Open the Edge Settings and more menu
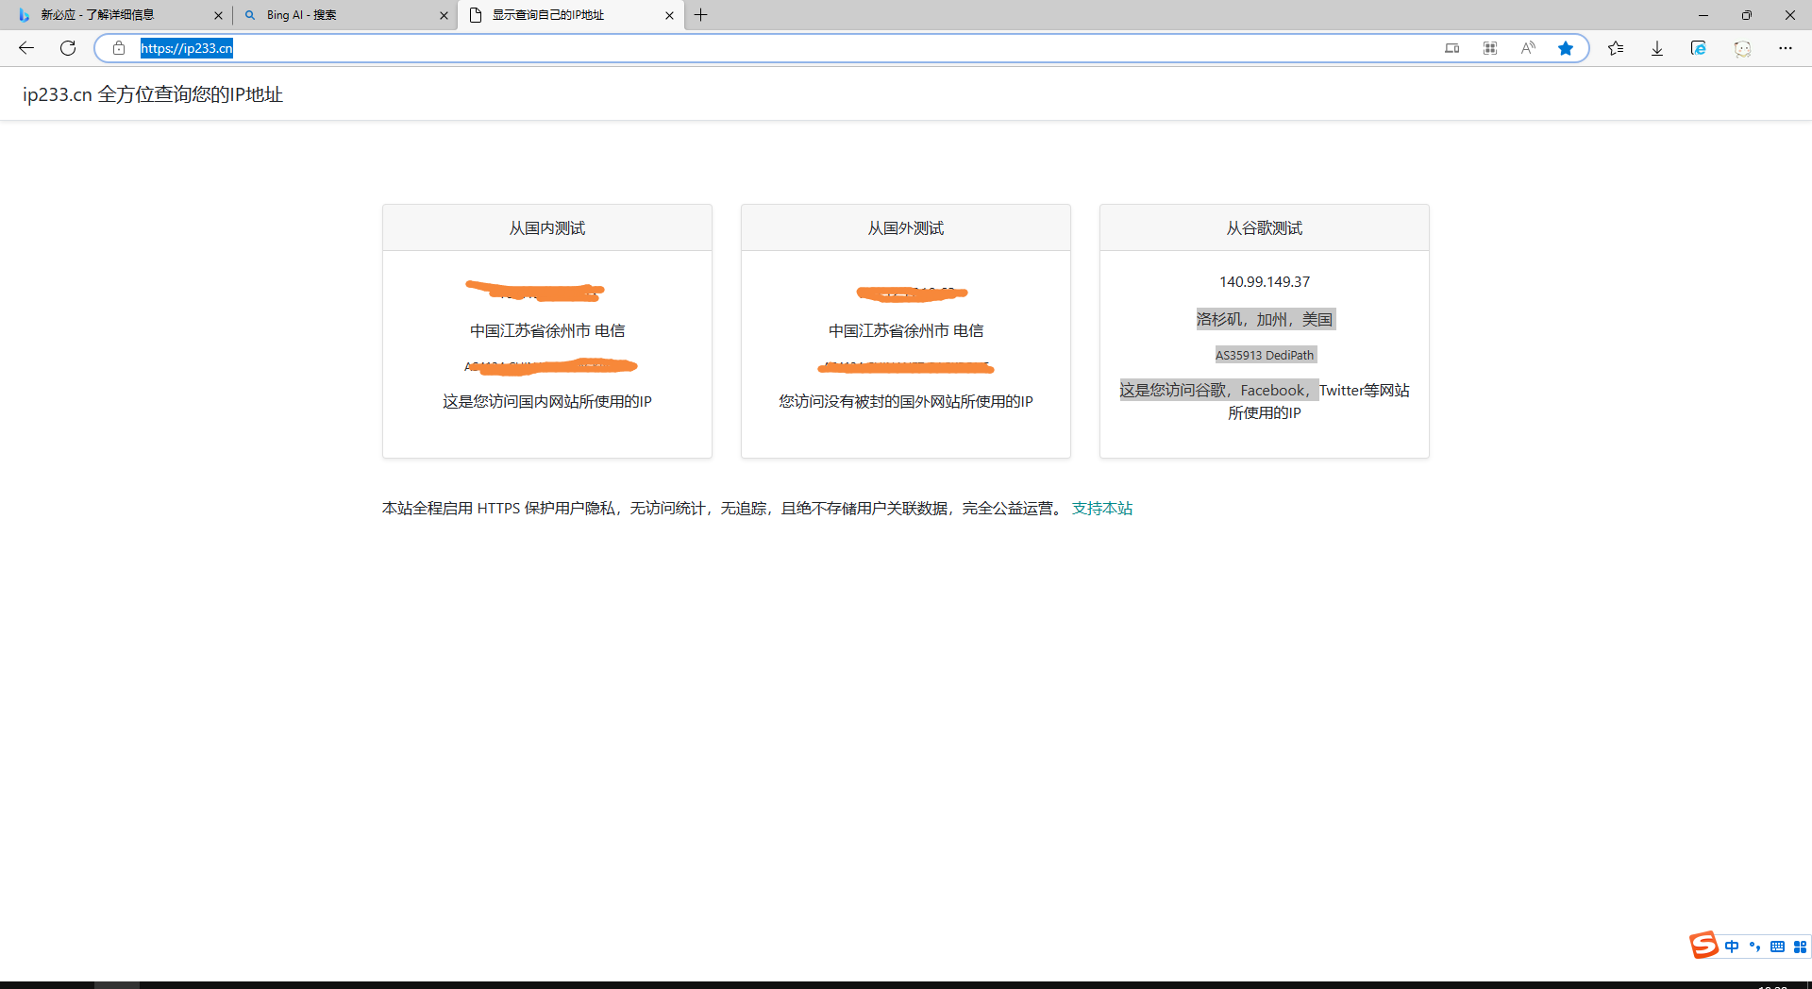This screenshot has width=1812, height=989. click(1786, 48)
